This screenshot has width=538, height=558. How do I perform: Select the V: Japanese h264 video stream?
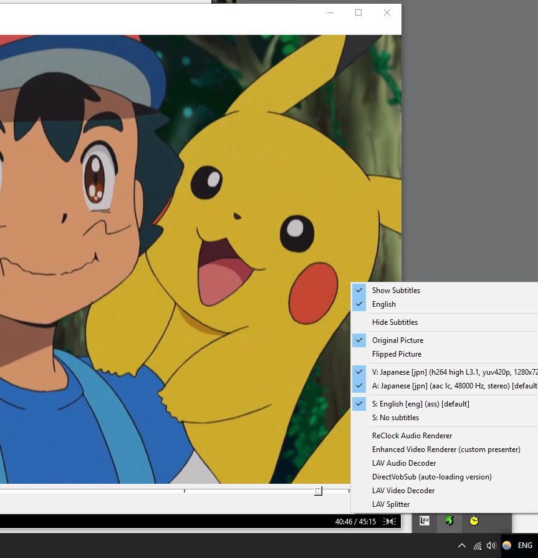(444, 372)
